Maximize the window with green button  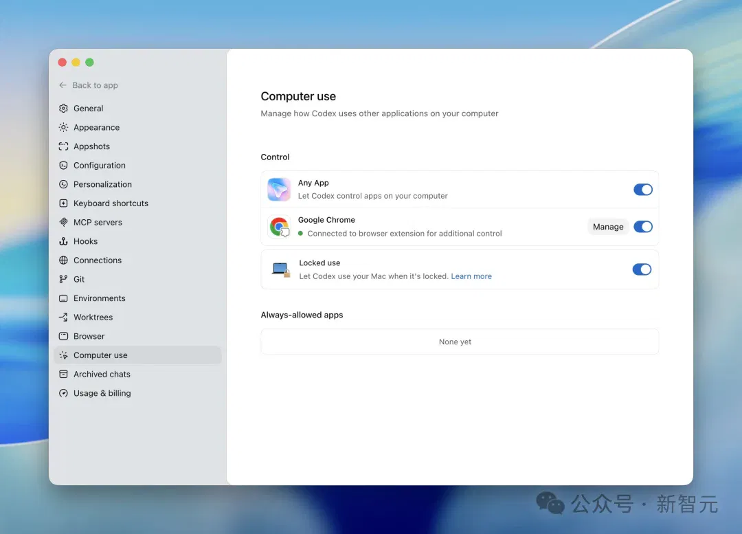(x=89, y=62)
